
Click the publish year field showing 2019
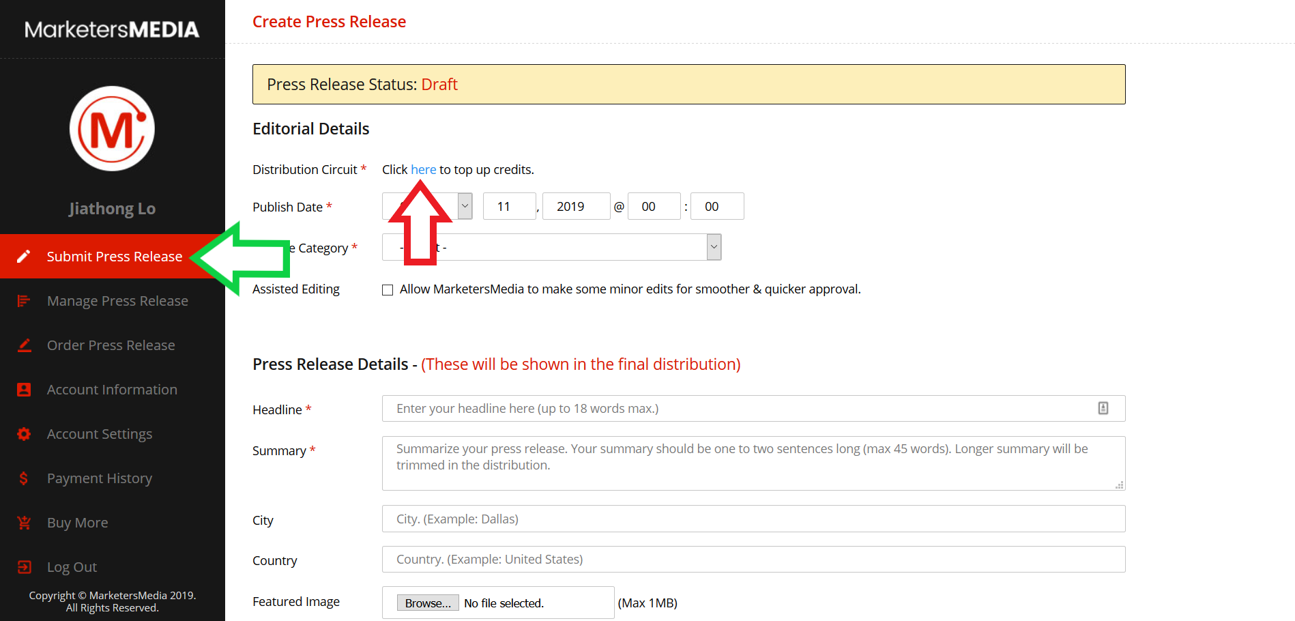point(577,206)
